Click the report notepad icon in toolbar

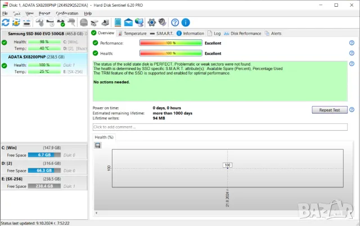click(118, 22)
